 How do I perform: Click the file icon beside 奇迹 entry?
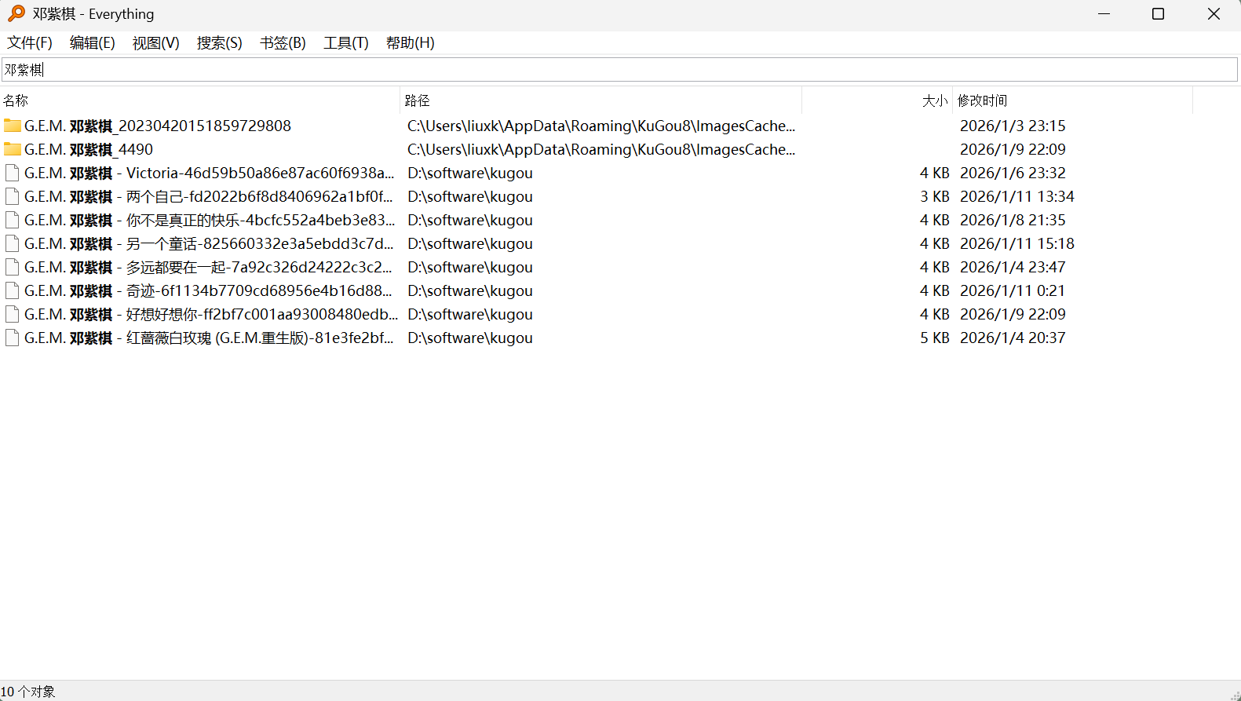[12, 290]
